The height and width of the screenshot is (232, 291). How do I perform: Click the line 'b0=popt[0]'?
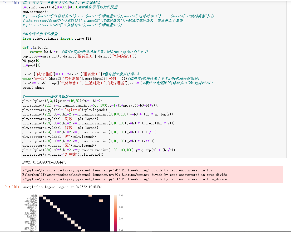(31, 61)
